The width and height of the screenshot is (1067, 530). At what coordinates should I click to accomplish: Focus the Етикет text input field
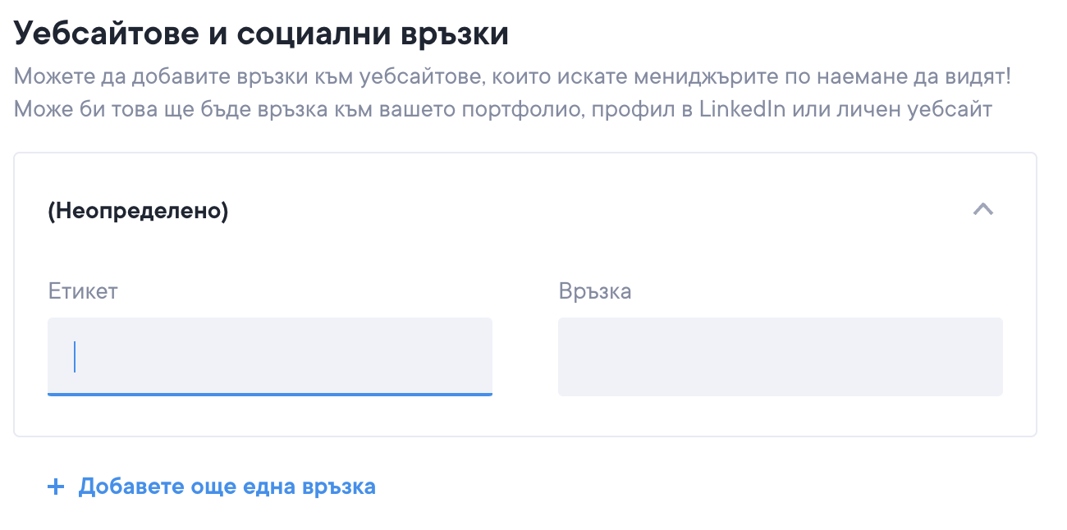(269, 357)
